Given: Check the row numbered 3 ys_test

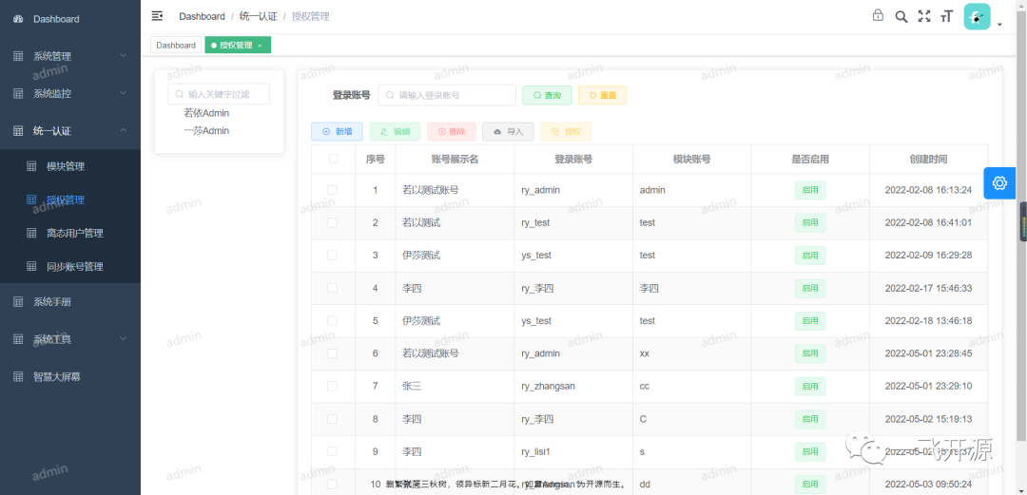Looking at the screenshot, I should (332, 256).
